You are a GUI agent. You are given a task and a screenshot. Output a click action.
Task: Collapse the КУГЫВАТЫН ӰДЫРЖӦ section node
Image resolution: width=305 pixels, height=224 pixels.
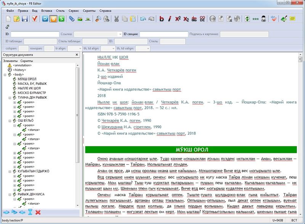10,171
